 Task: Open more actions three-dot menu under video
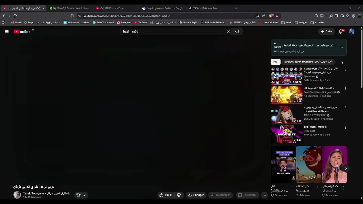264,195
